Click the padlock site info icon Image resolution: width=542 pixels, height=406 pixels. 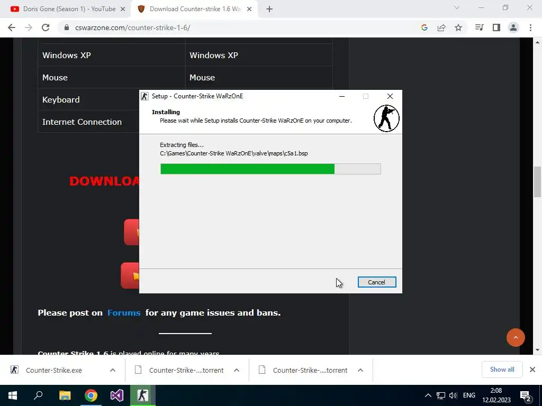coord(67,27)
